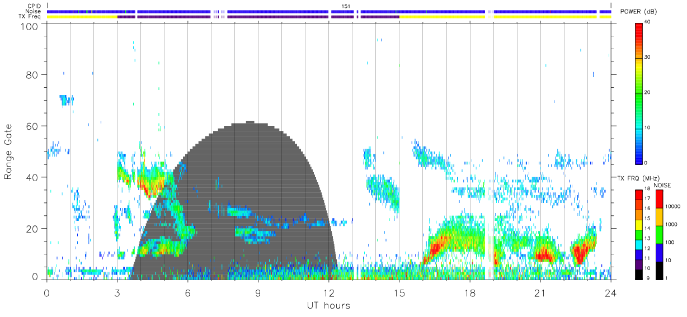Click the cyan 12–13 MHz TX FRQ swatch
Image resolution: width=687 pixels, height=317 pixels.
(639, 244)
